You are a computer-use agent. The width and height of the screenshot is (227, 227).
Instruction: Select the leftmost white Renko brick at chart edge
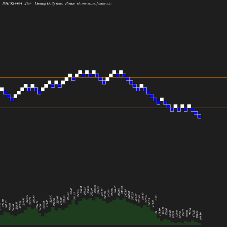pos(2,89)
